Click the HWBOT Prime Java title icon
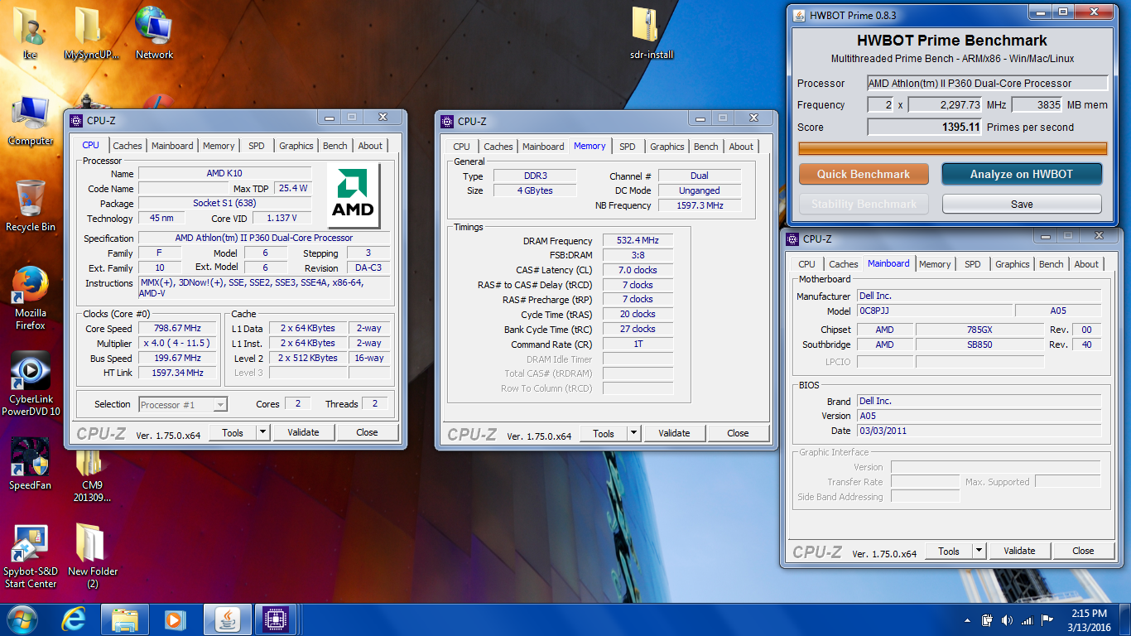 [799, 14]
